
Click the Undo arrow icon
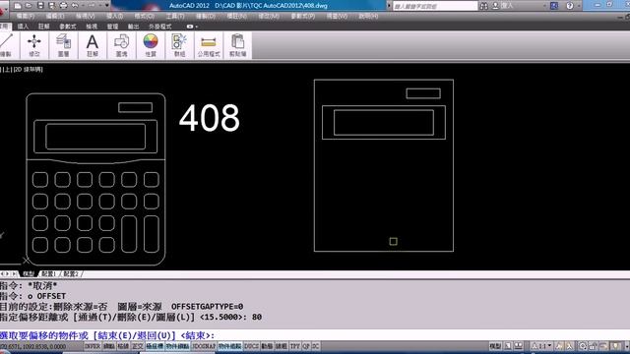[75, 6]
